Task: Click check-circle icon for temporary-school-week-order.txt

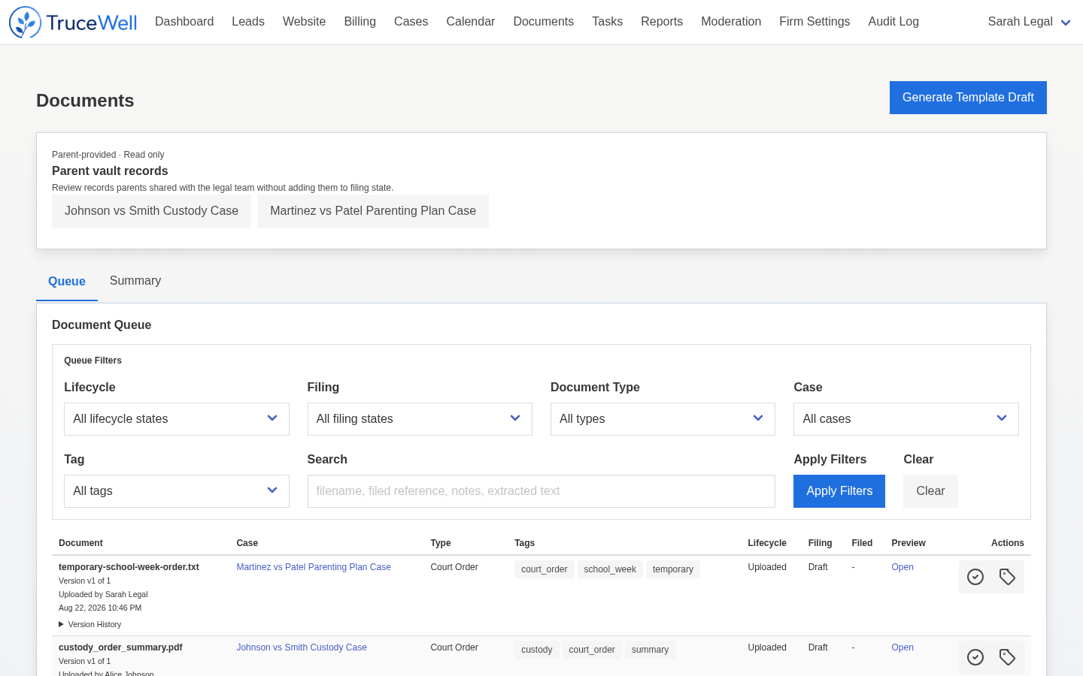Action: pyautogui.click(x=975, y=577)
